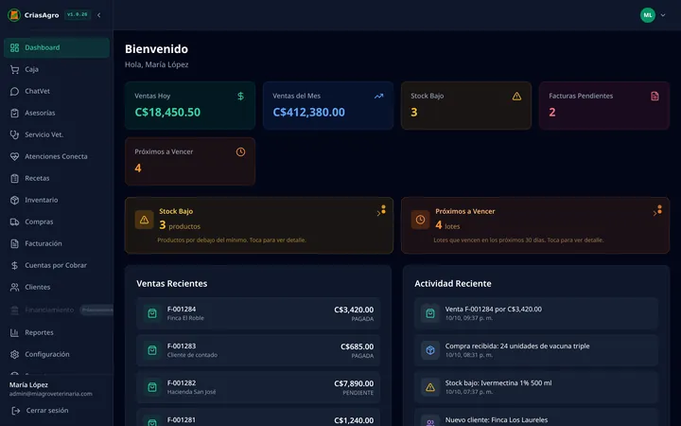Click the Clientes people icon
681x426 pixels.
tap(15, 287)
